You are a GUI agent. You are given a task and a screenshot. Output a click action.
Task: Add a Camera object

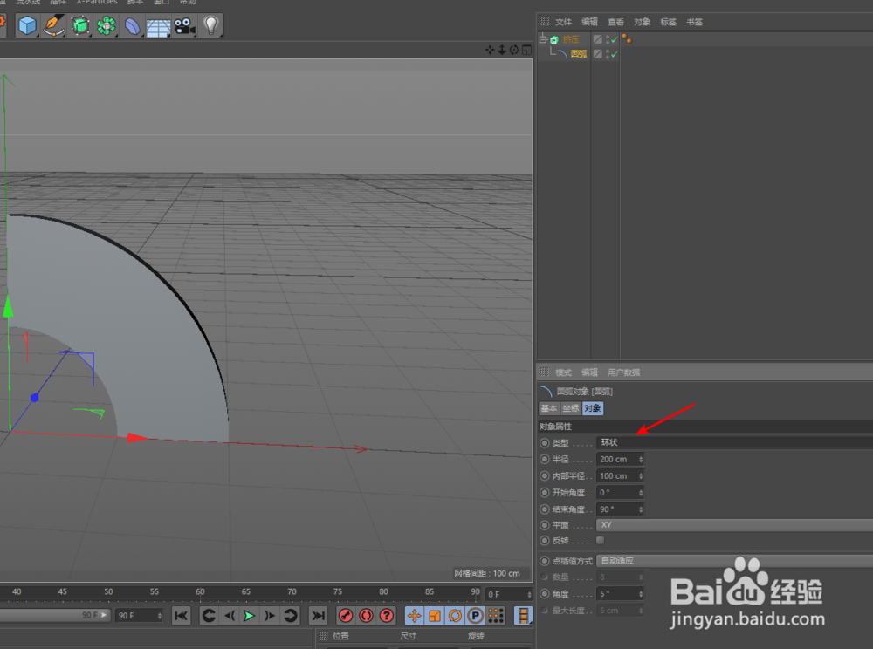[184, 25]
